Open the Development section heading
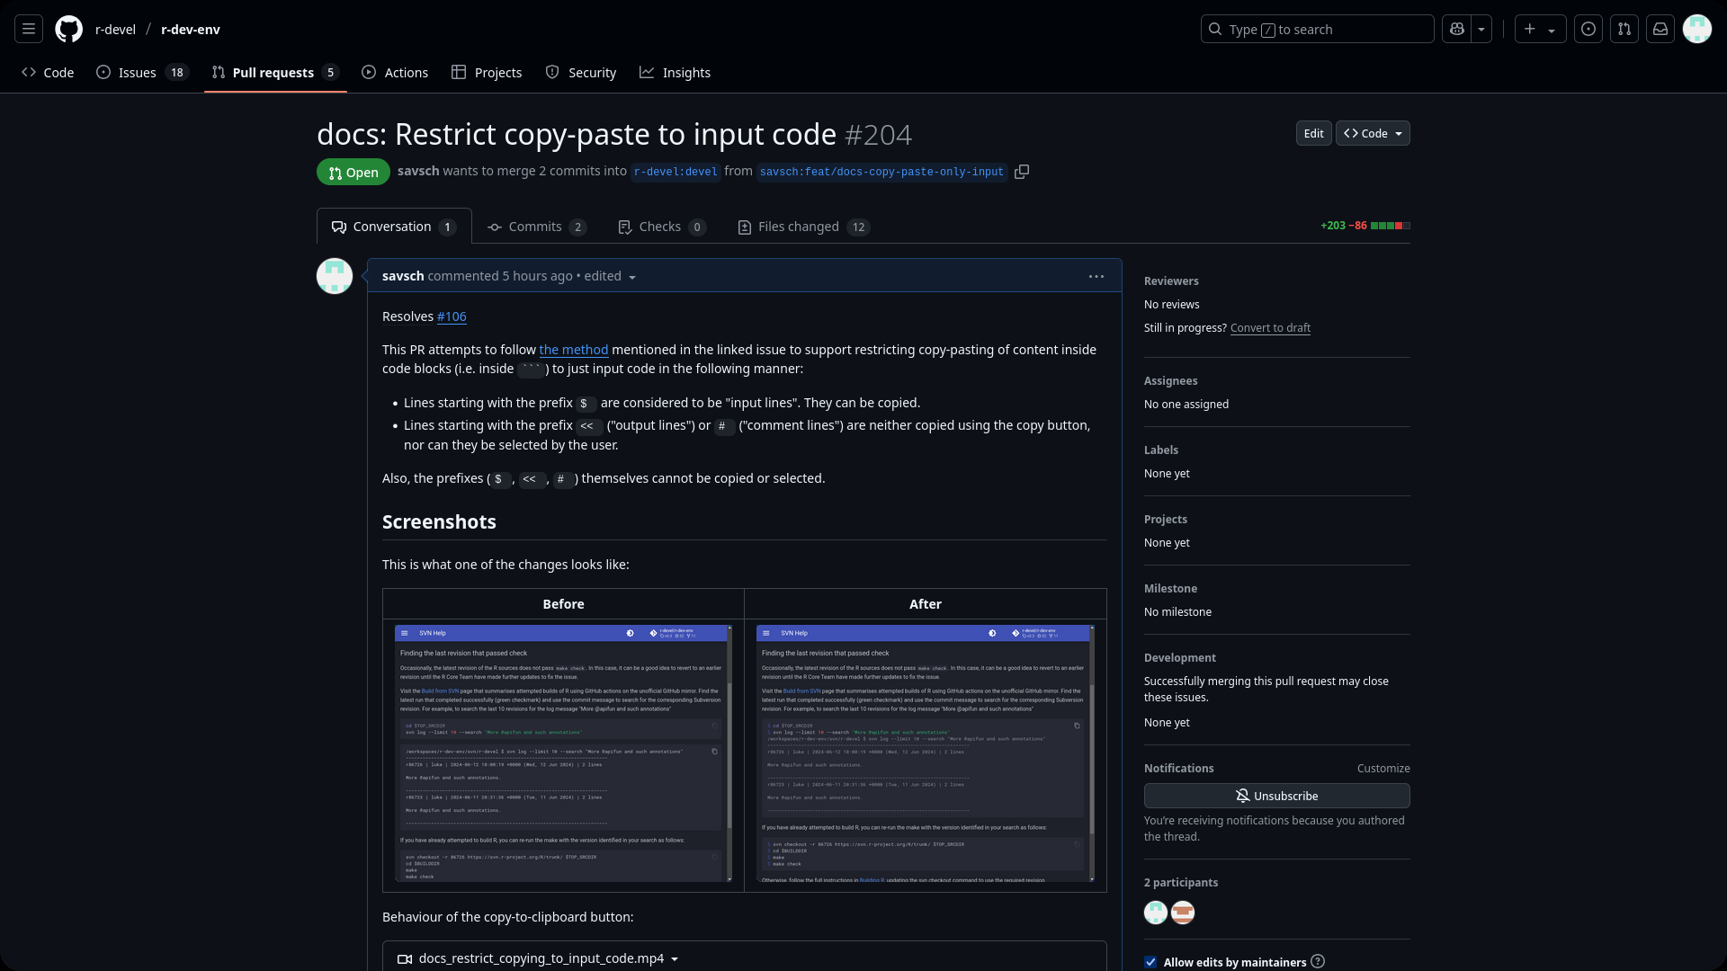Viewport: 1727px width, 971px height. click(1180, 658)
